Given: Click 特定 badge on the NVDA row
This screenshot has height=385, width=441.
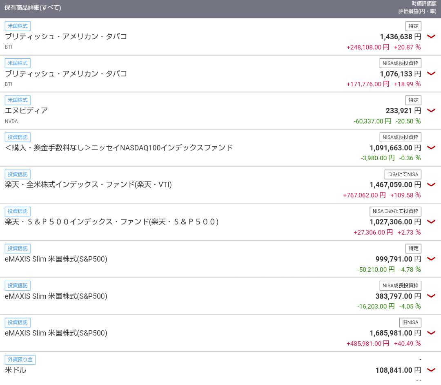Looking at the screenshot, I should pyautogui.click(x=413, y=100).
